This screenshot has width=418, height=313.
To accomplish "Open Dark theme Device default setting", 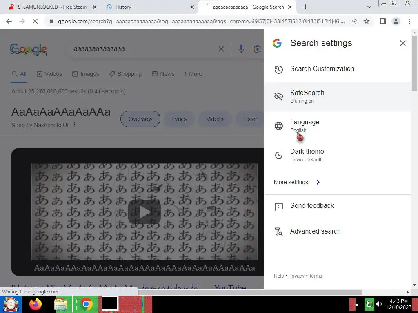I will click(338, 155).
